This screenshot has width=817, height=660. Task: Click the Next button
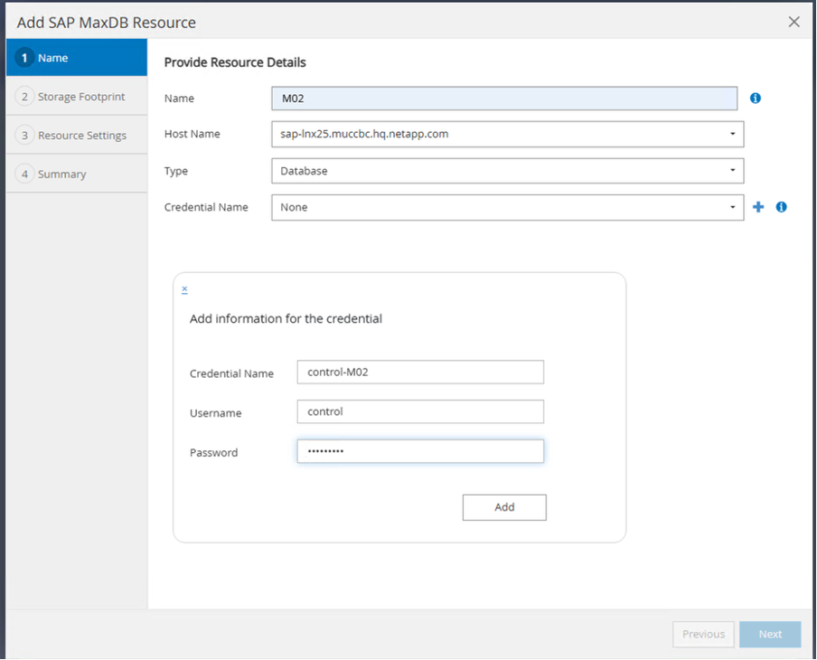click(x=770, y=634)
